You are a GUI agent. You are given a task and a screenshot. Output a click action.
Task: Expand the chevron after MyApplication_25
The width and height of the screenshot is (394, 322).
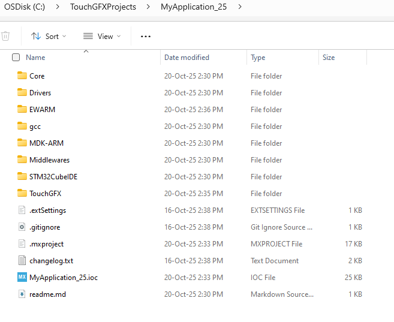point(240,7)
